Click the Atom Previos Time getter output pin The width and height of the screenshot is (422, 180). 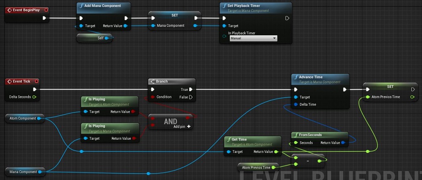(x=273, y=167)
